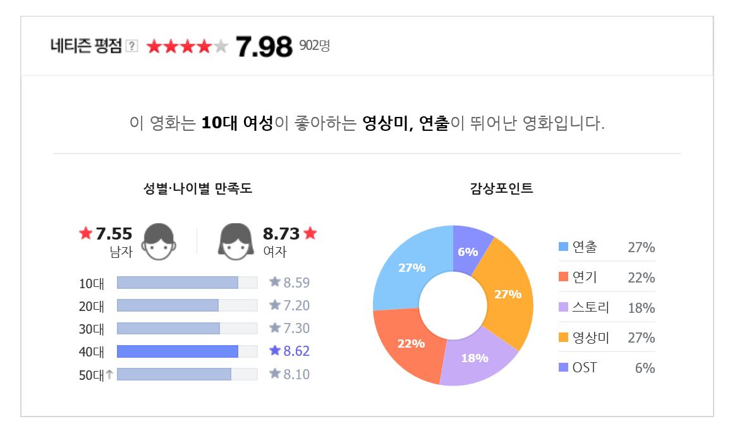Click the female face avatar icon
The height and width of the screenshot is (426, 730).
236,241
